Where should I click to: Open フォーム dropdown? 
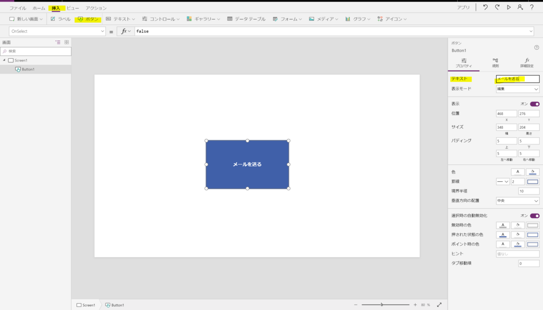287,19
